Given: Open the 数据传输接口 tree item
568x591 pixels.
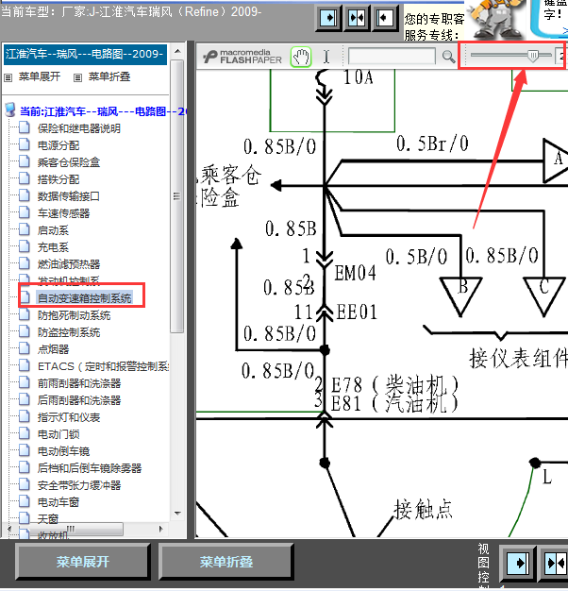Looking at the screenshot, I should coord(69,196).
